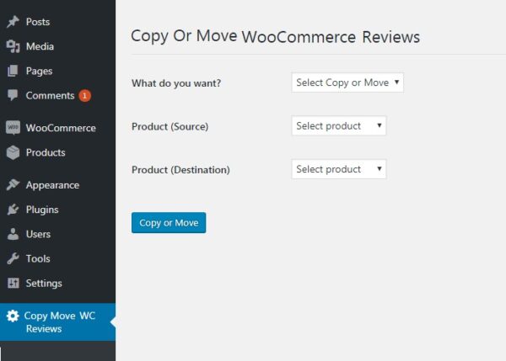This screenshot has width=506, height=361.
Task: Open Copy Move WC Reviews menu entry
Action: pyautogui.click(x=59, y=321)
